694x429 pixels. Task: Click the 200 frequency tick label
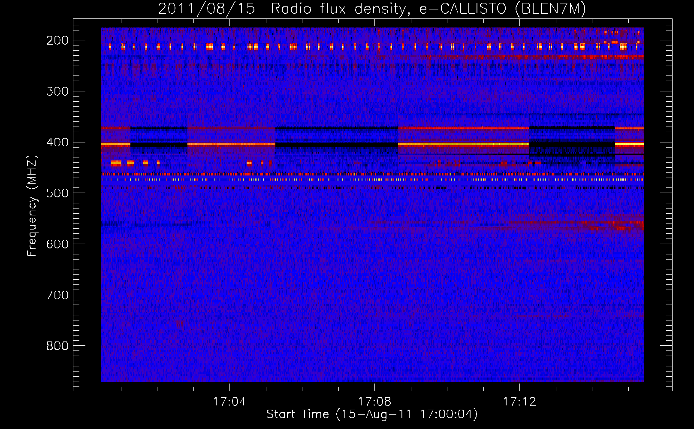57,40
